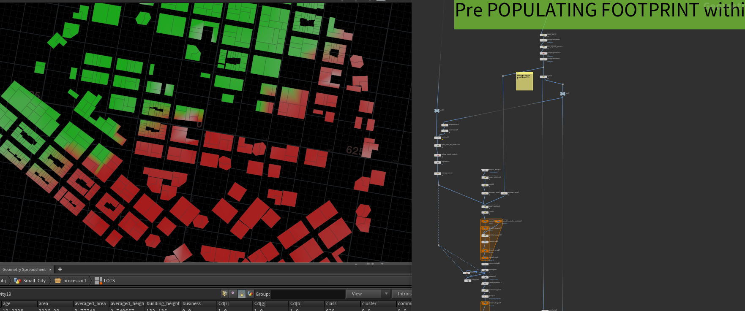Select the Geometry Spreadsheet tab
This screenshot has height=311, width=745.
[24, 270]
